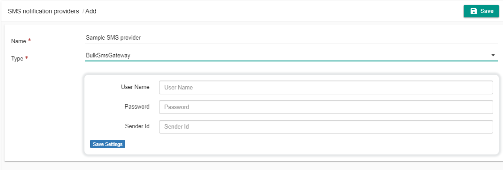Click the Type field label
503x170 pixels.
coord(17,58)
